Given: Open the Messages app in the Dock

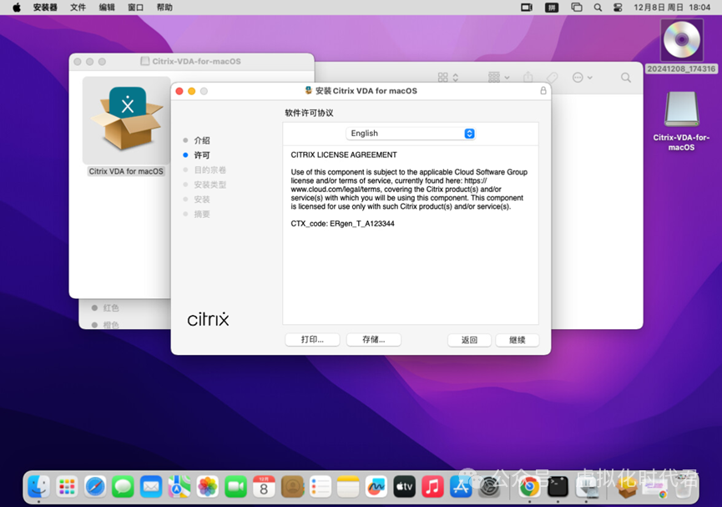Looking at the screenshot, I should point(123,487).
